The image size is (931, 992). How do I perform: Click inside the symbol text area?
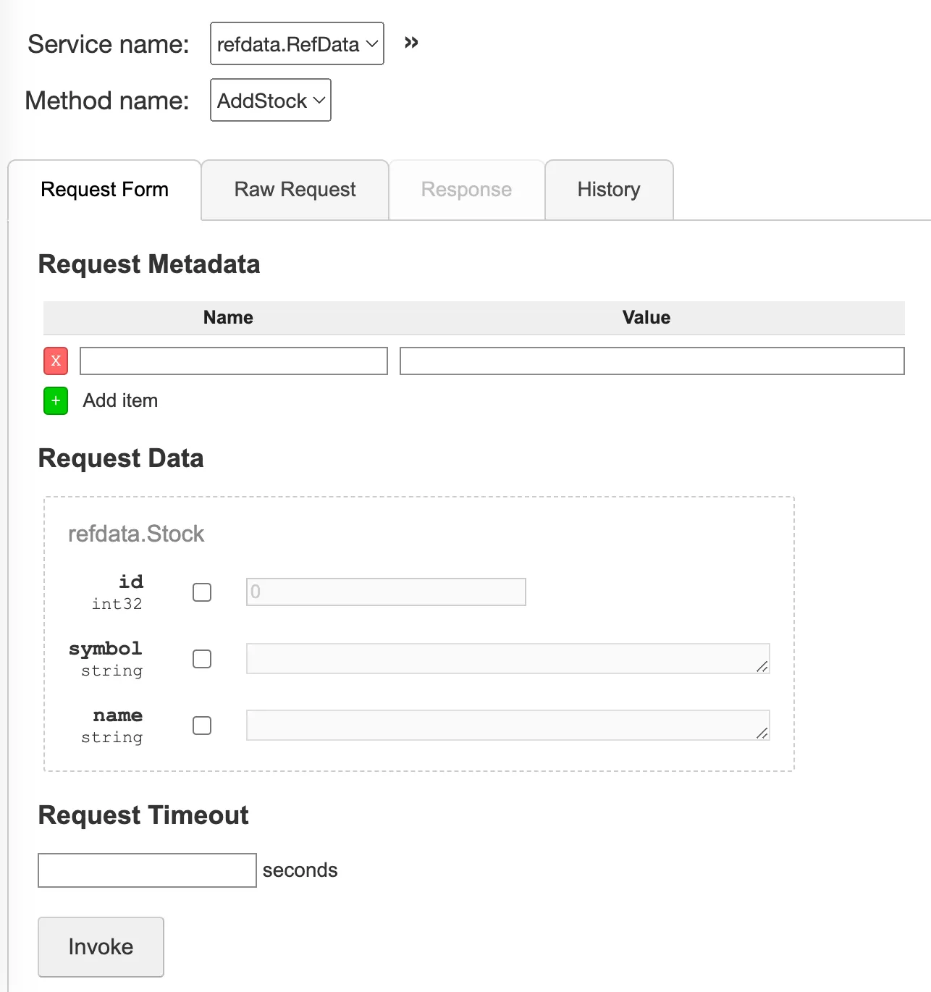point(507,659)
